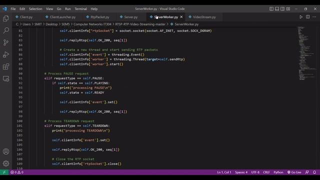Open the Extensions view
The image size is (320, 180).
[x=6, y=66]
